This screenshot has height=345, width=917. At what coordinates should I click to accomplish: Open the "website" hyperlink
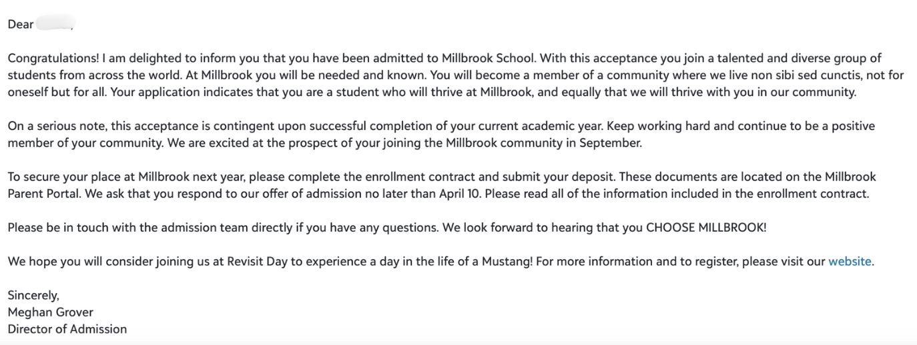pyautogui.click(x=850, y=261)
